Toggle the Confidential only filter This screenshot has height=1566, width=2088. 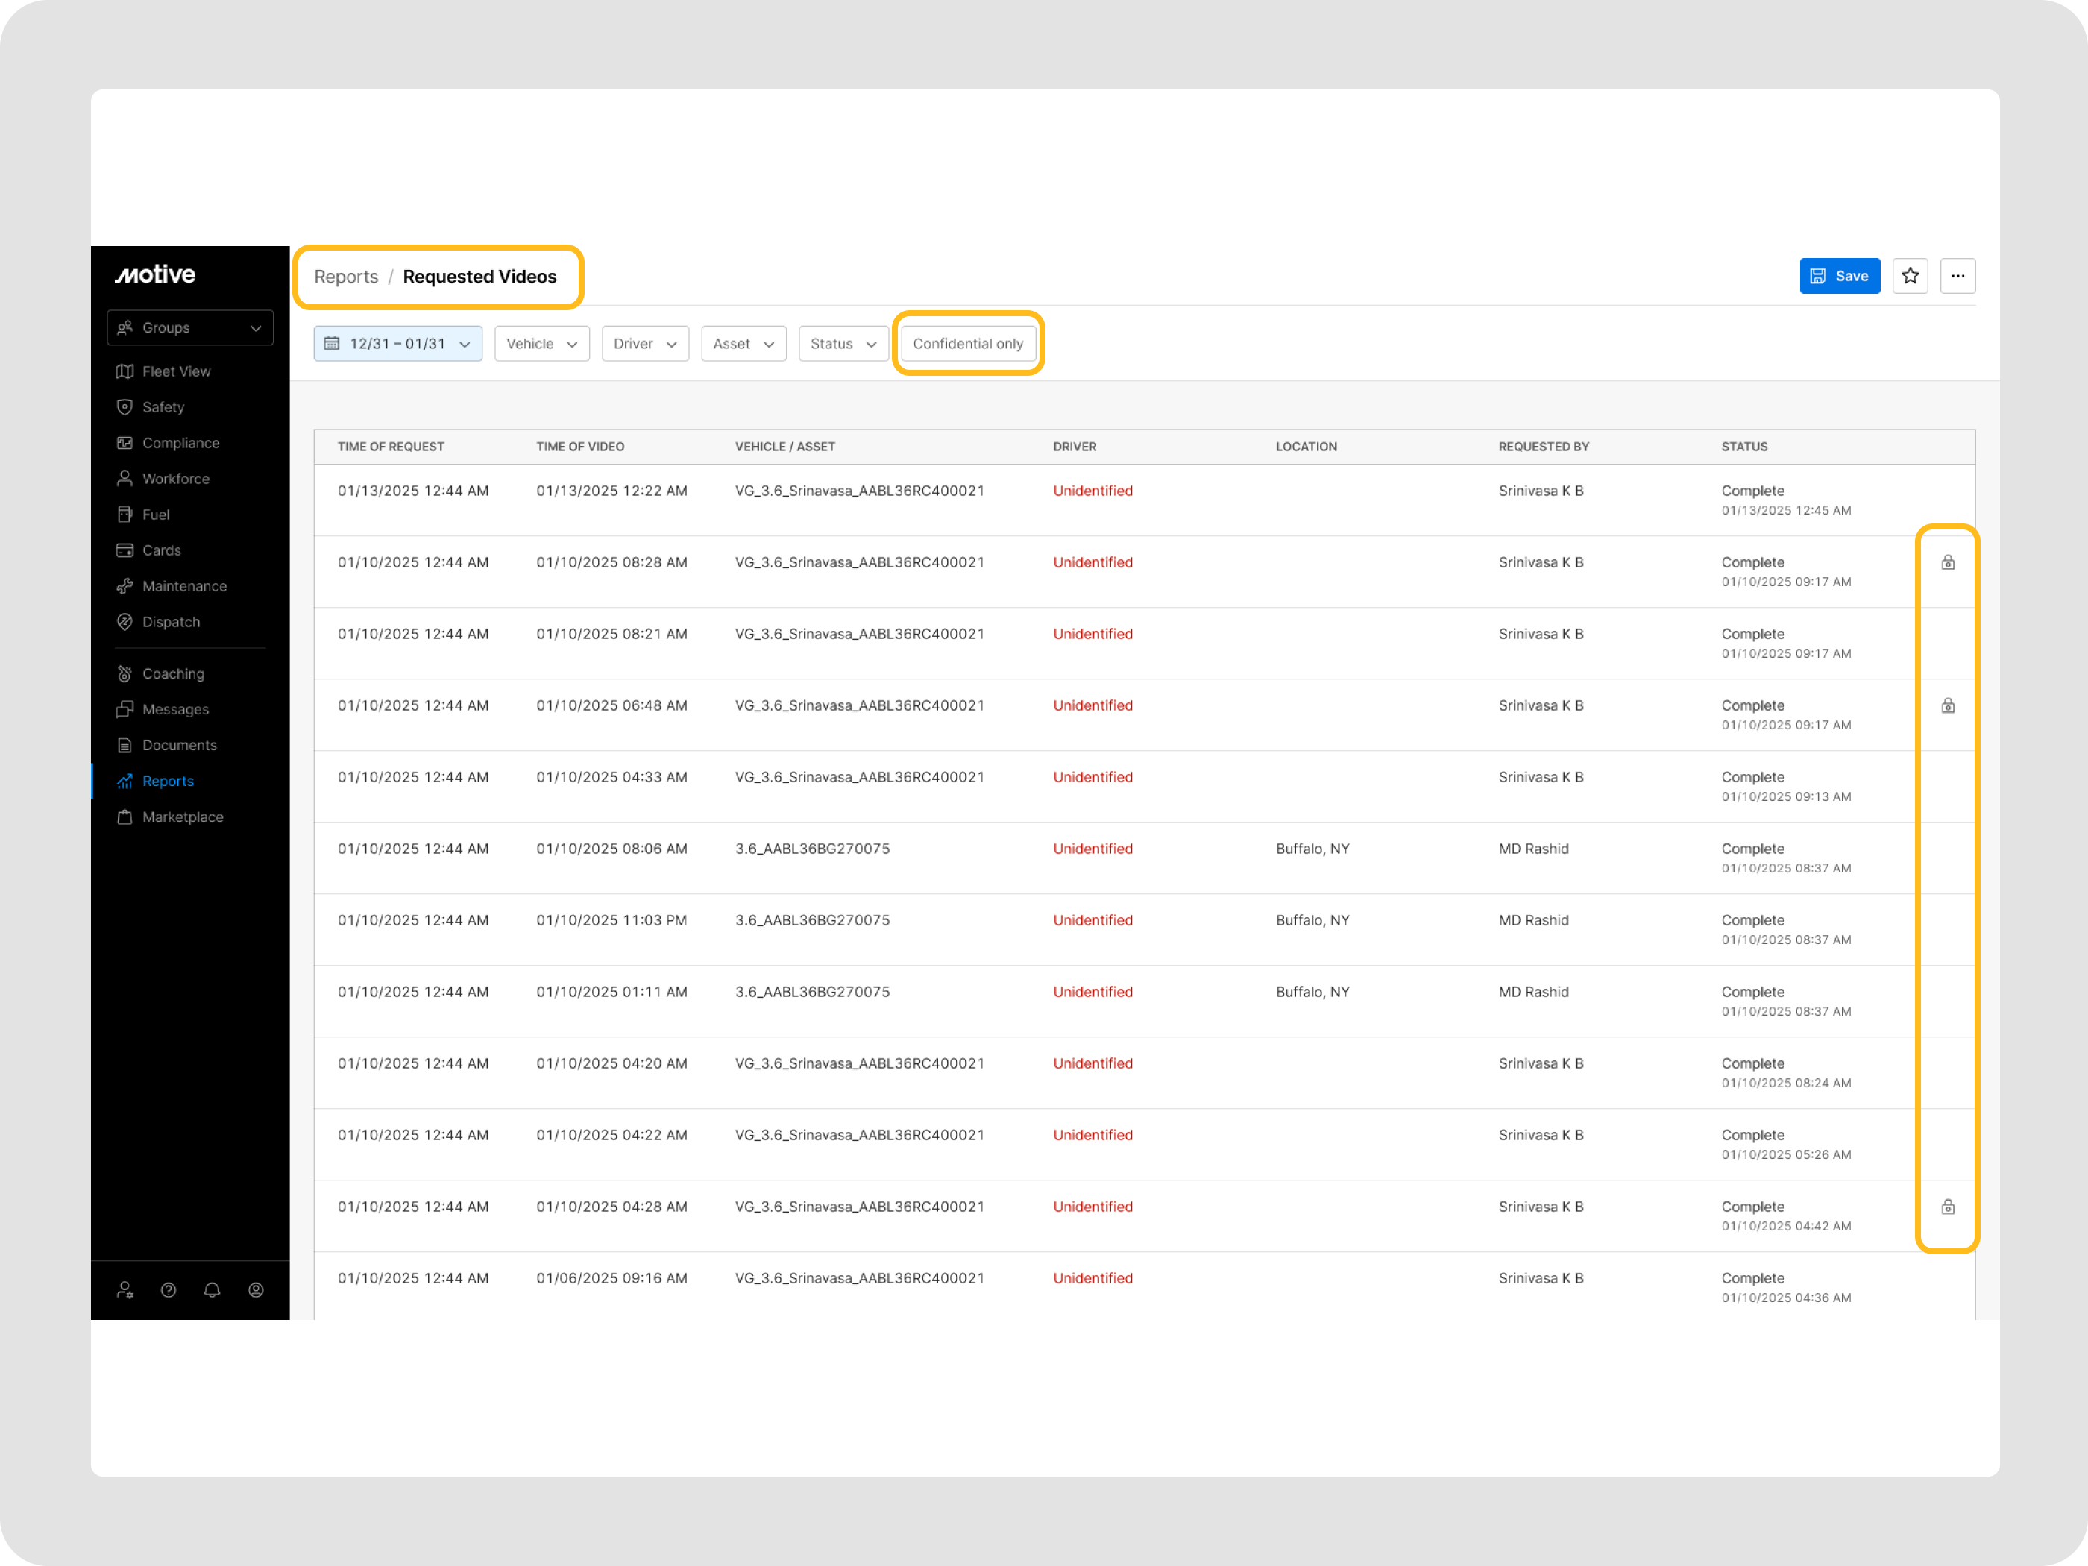click(967, 344)
